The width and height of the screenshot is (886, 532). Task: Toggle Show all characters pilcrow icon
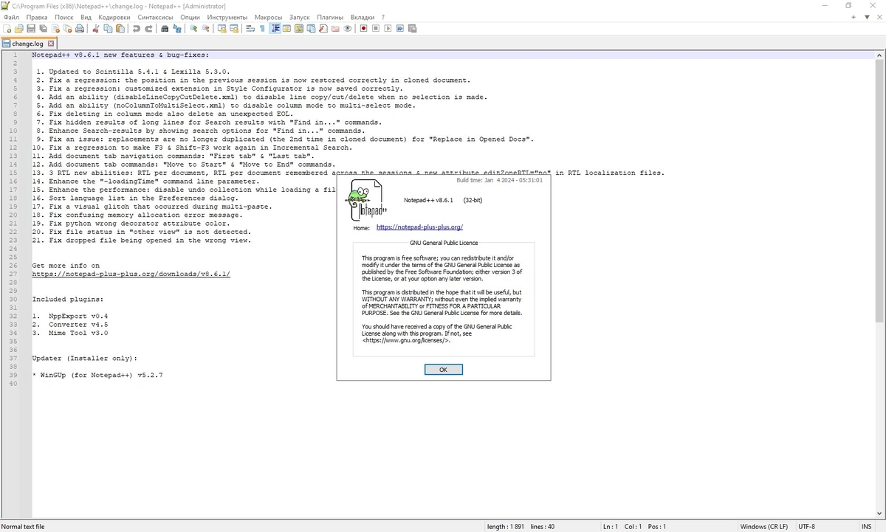tap(262, 29)
